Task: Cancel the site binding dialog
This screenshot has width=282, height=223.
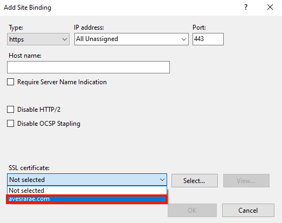Action: coord(248,210)
